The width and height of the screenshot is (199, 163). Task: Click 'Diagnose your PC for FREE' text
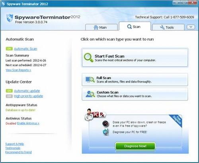[x=130, y=132]
